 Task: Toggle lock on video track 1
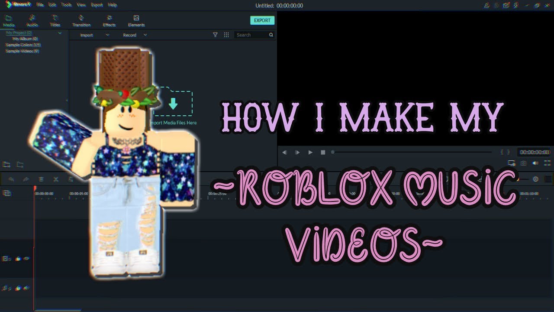(18, 259)
